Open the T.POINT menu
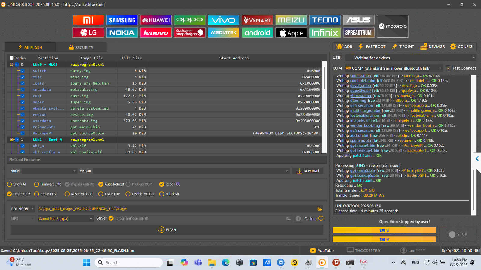481x270 pixels. point(403,46)
